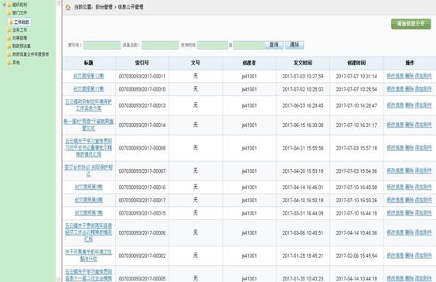Focus the 索引号 search input field
This screenshot has width=436, height=282.
coord(102,45)
